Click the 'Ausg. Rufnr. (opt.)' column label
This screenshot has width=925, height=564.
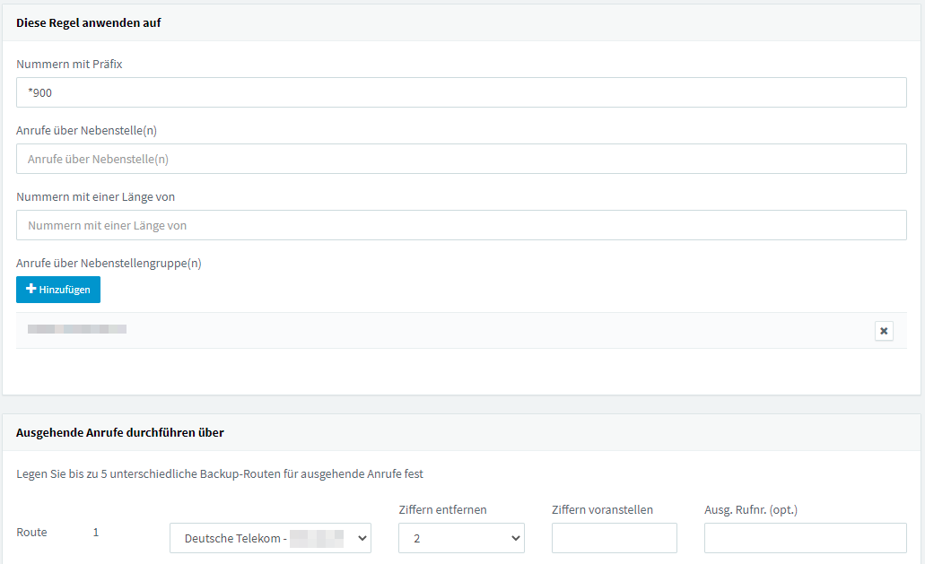click(x=750, y=509)
